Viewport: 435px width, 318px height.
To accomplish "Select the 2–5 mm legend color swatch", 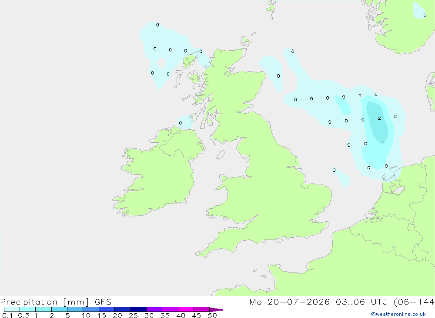I will (59, 309).
